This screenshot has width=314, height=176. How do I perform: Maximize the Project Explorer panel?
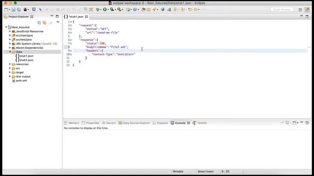click(57, 16)
